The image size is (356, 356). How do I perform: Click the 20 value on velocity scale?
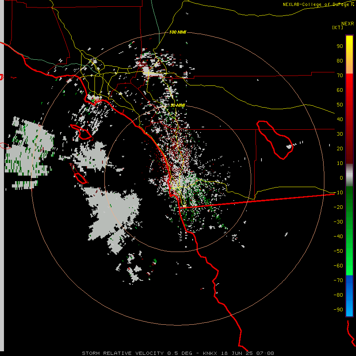point(340,148)
